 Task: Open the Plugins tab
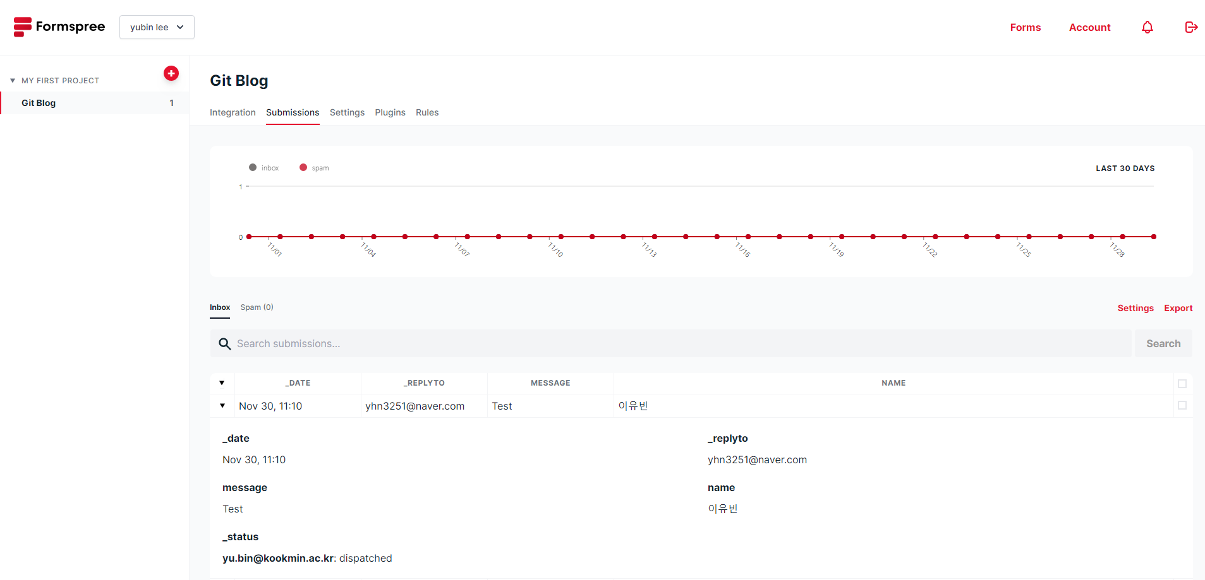[x=390, y=112]
